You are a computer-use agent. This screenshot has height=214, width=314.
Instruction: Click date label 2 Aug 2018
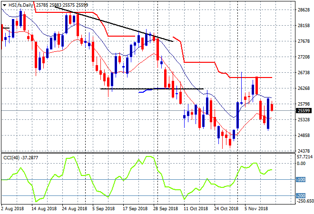[12, 209]
